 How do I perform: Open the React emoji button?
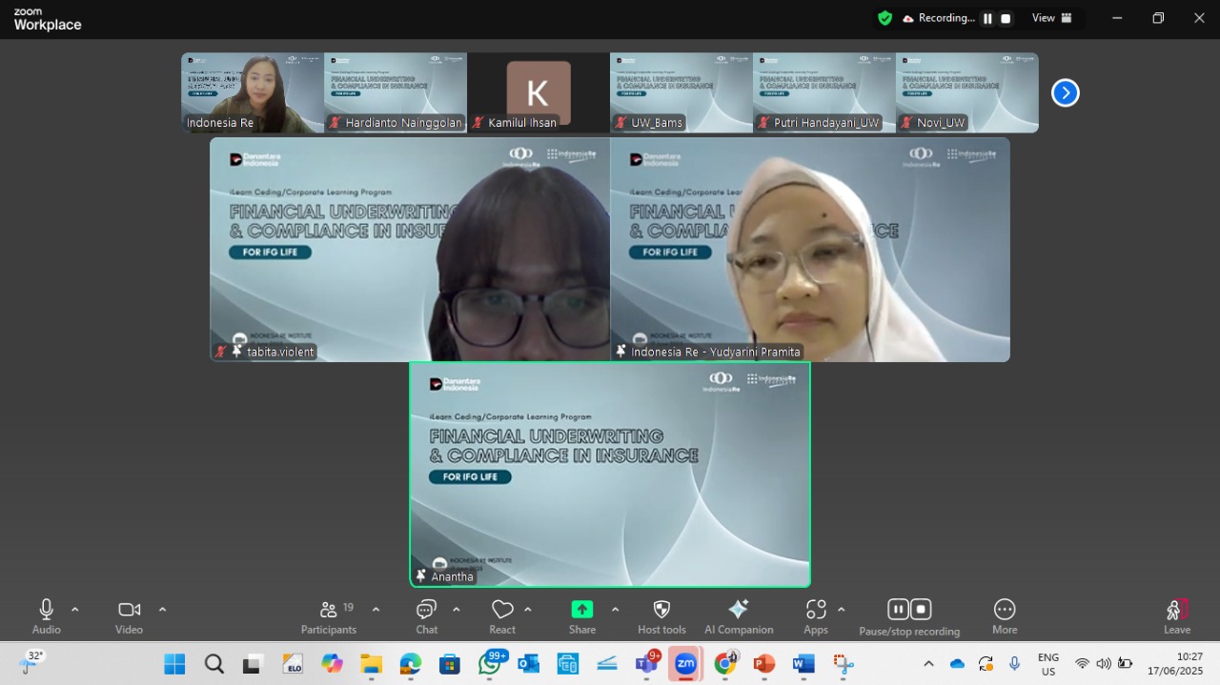pyautogui.click(x=502, y=610)
